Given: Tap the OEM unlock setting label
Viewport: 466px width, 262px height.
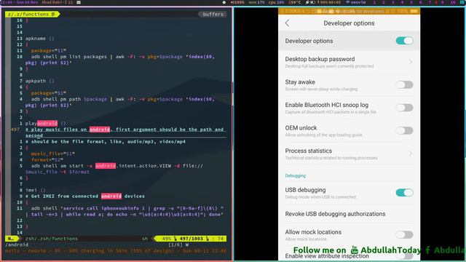Looking at the screenshot, I should [301, 128].
